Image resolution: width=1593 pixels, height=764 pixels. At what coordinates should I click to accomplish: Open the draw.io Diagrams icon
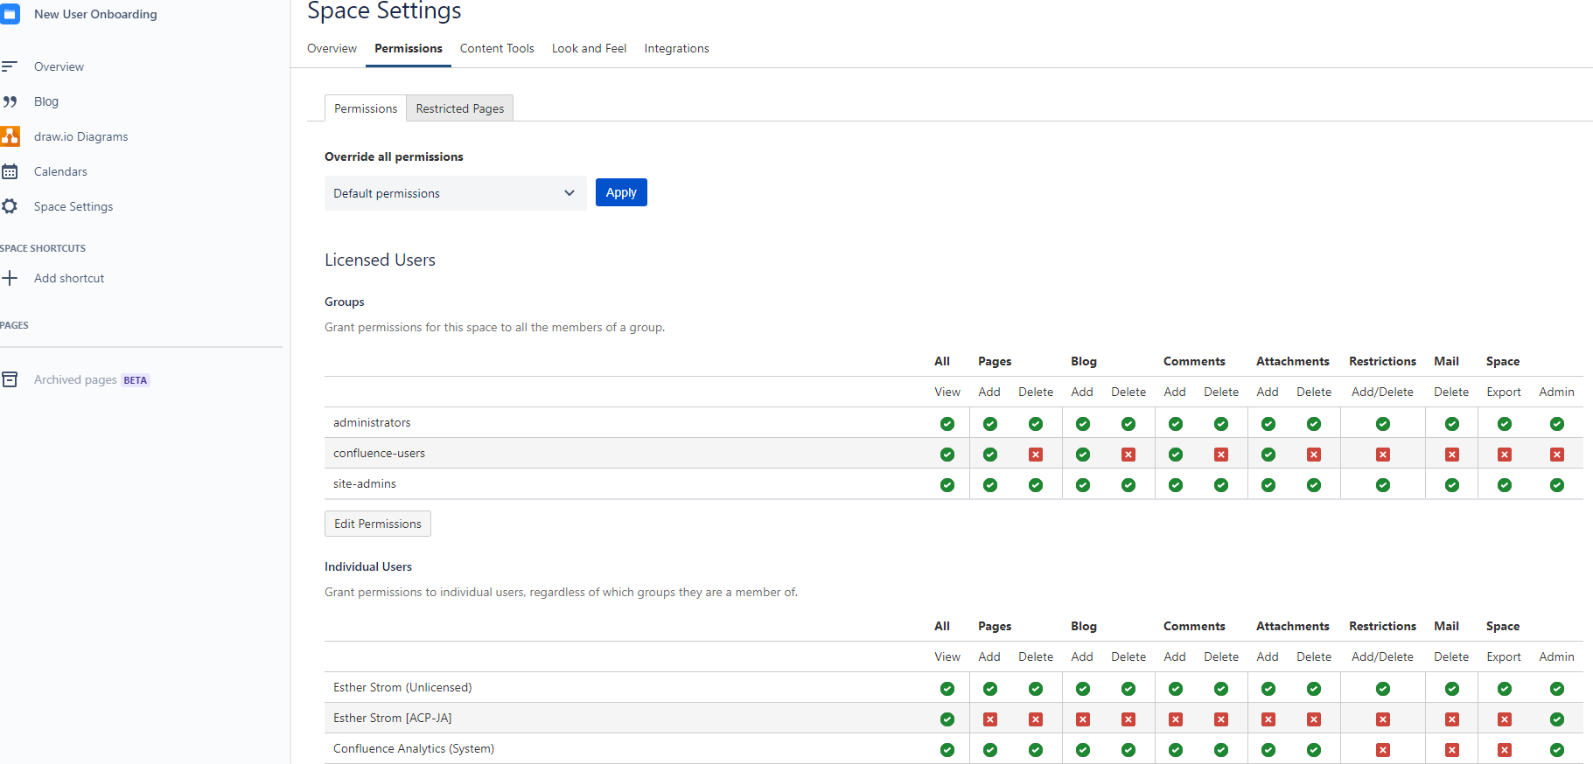click(10, 136)
